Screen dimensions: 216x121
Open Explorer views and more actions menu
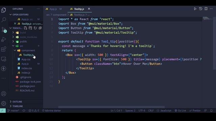[x=38, y=9]
